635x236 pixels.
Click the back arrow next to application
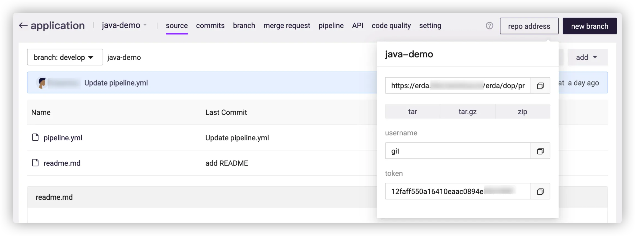pos(23,26)
